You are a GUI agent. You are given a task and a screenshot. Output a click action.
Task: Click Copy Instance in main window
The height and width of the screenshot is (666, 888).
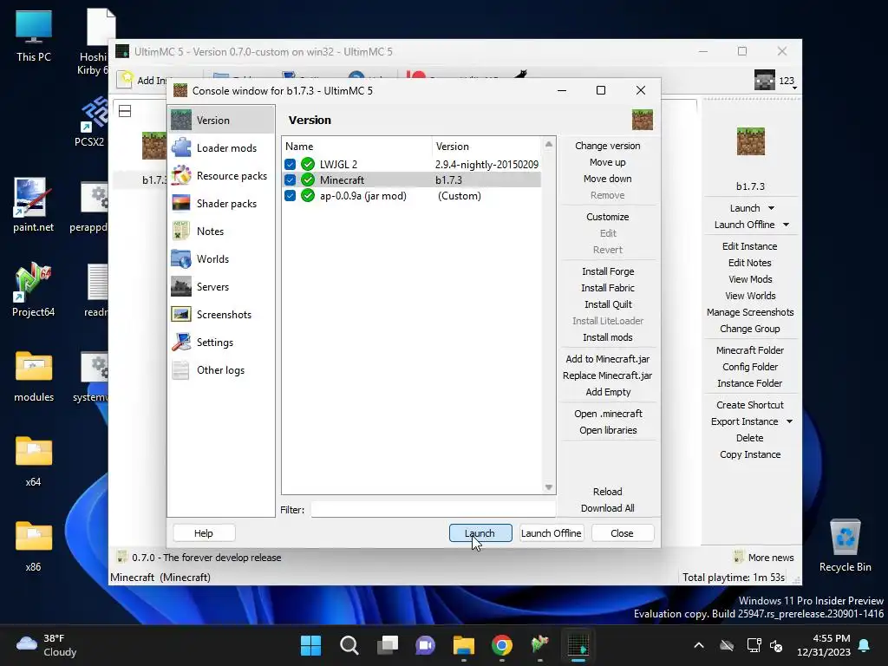point(750,454)
